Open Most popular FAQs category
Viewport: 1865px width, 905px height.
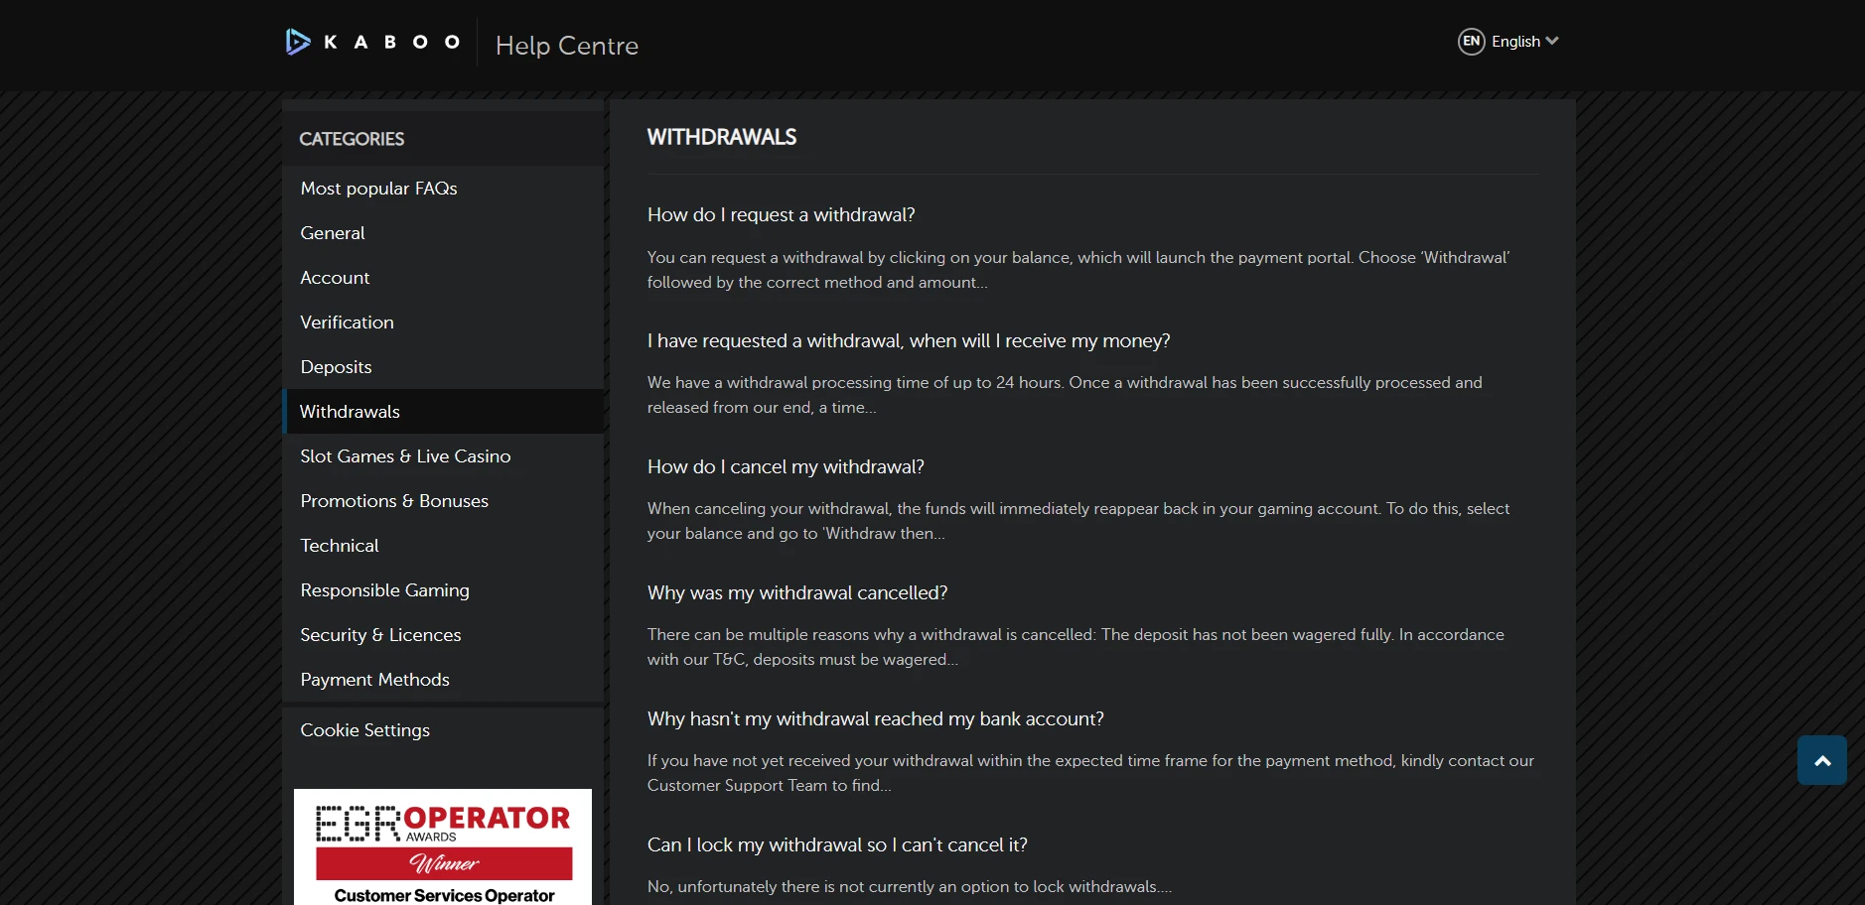click(443, 189)
